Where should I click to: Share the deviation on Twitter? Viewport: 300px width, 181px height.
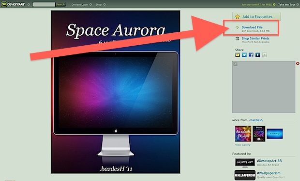(x=244, y=55)
